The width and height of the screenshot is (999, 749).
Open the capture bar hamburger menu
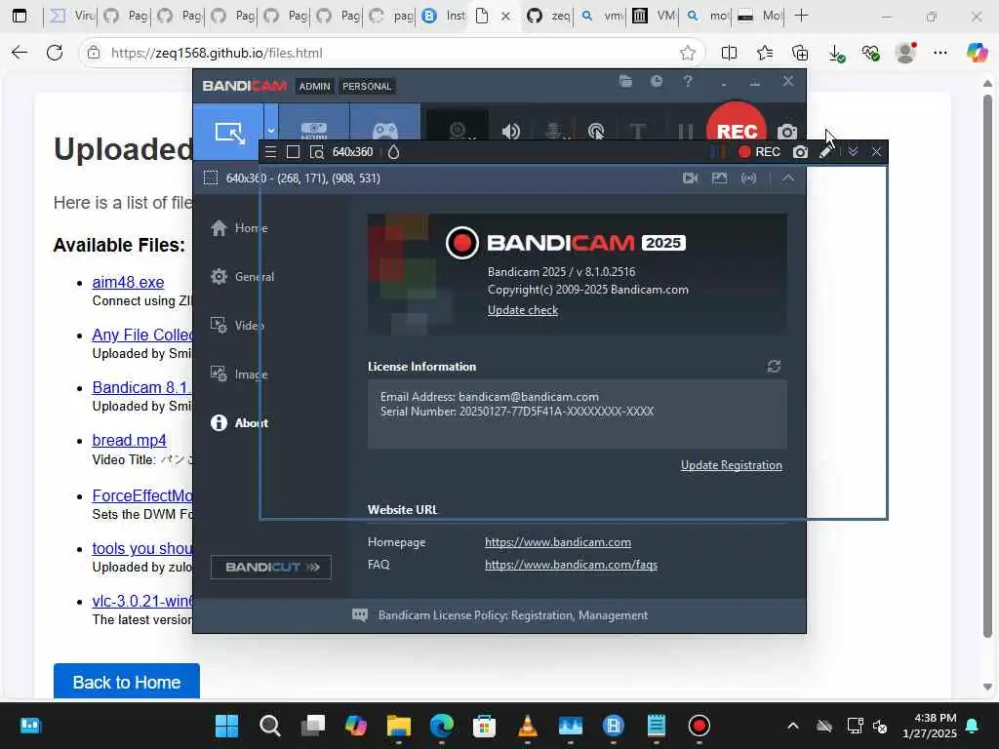271,151
